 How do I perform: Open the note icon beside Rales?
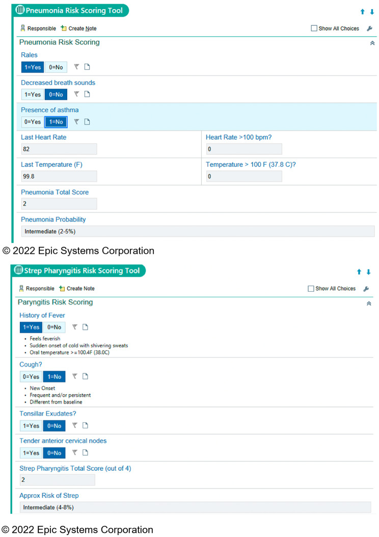coord(87,67)
